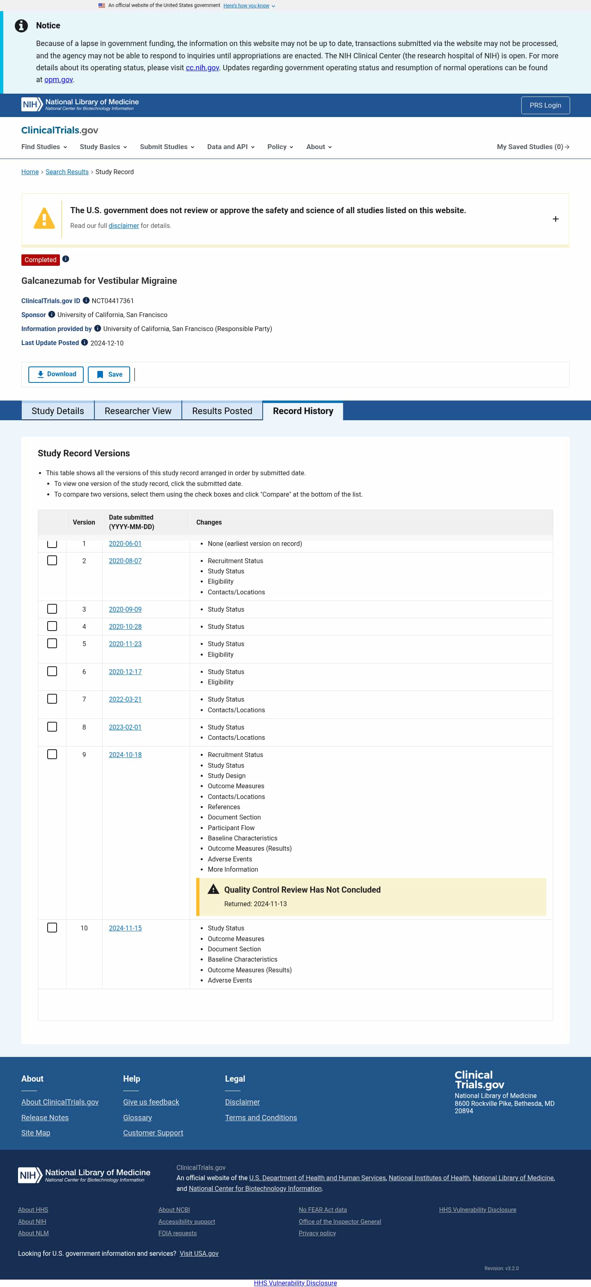Click the NIH National Library of Medicine logo
Viewport: 591px width, 1287px height.
tap(80, 104)
